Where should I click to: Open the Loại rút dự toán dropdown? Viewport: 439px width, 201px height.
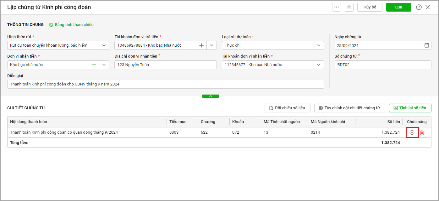click(319, 45)
